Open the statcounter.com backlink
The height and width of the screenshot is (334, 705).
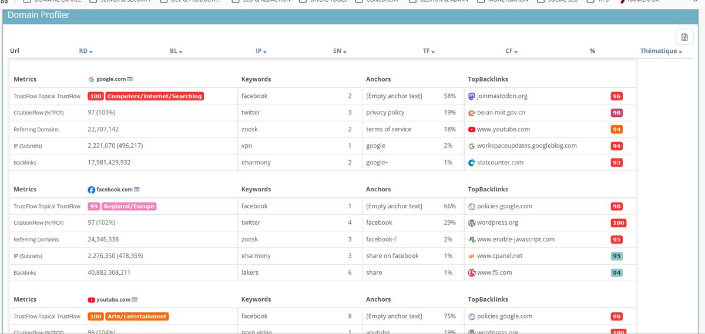click(x=500, y=162)
